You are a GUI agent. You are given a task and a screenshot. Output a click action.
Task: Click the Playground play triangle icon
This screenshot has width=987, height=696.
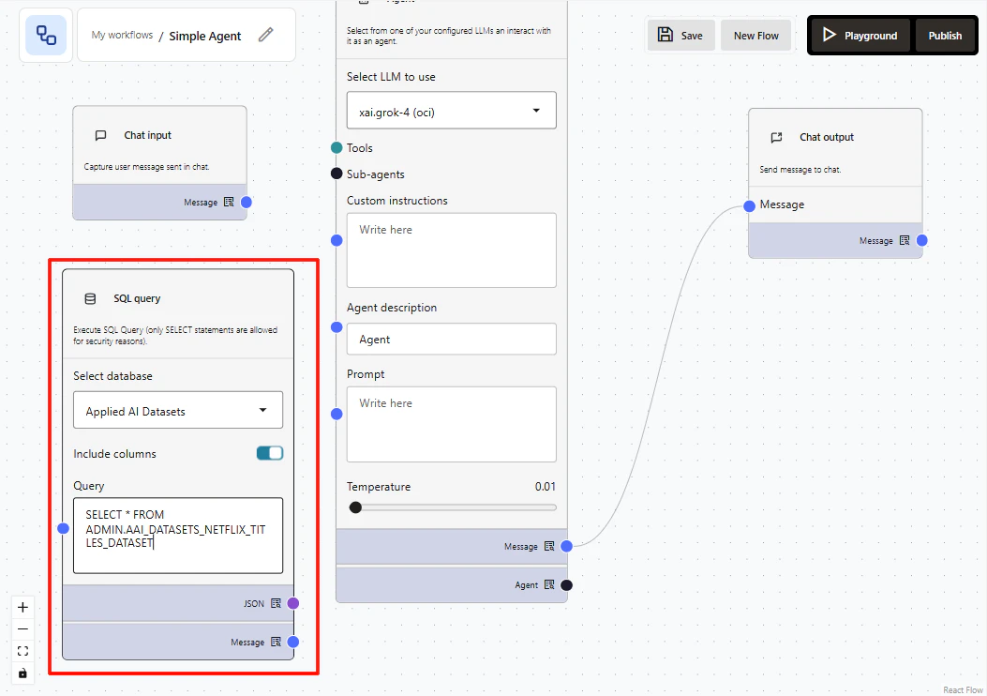(829, 35)
